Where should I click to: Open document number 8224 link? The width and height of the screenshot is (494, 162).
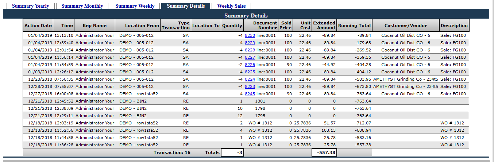pyautogui.click(x=250, y=79)
